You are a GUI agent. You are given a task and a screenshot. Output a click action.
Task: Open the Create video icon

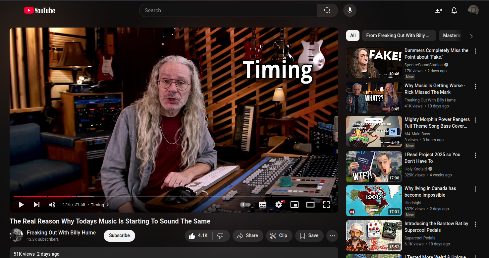tap(438, 10)
